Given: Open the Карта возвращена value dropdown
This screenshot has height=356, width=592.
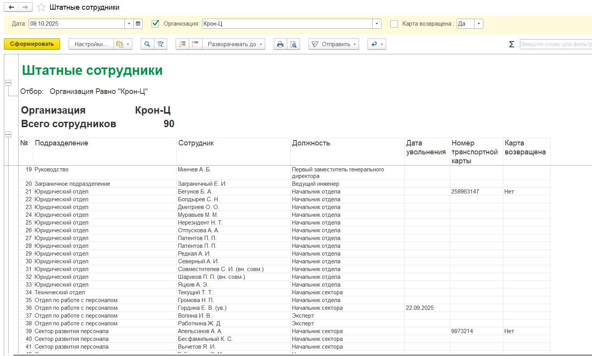Looking at the screenshot, I should (479, 24).
